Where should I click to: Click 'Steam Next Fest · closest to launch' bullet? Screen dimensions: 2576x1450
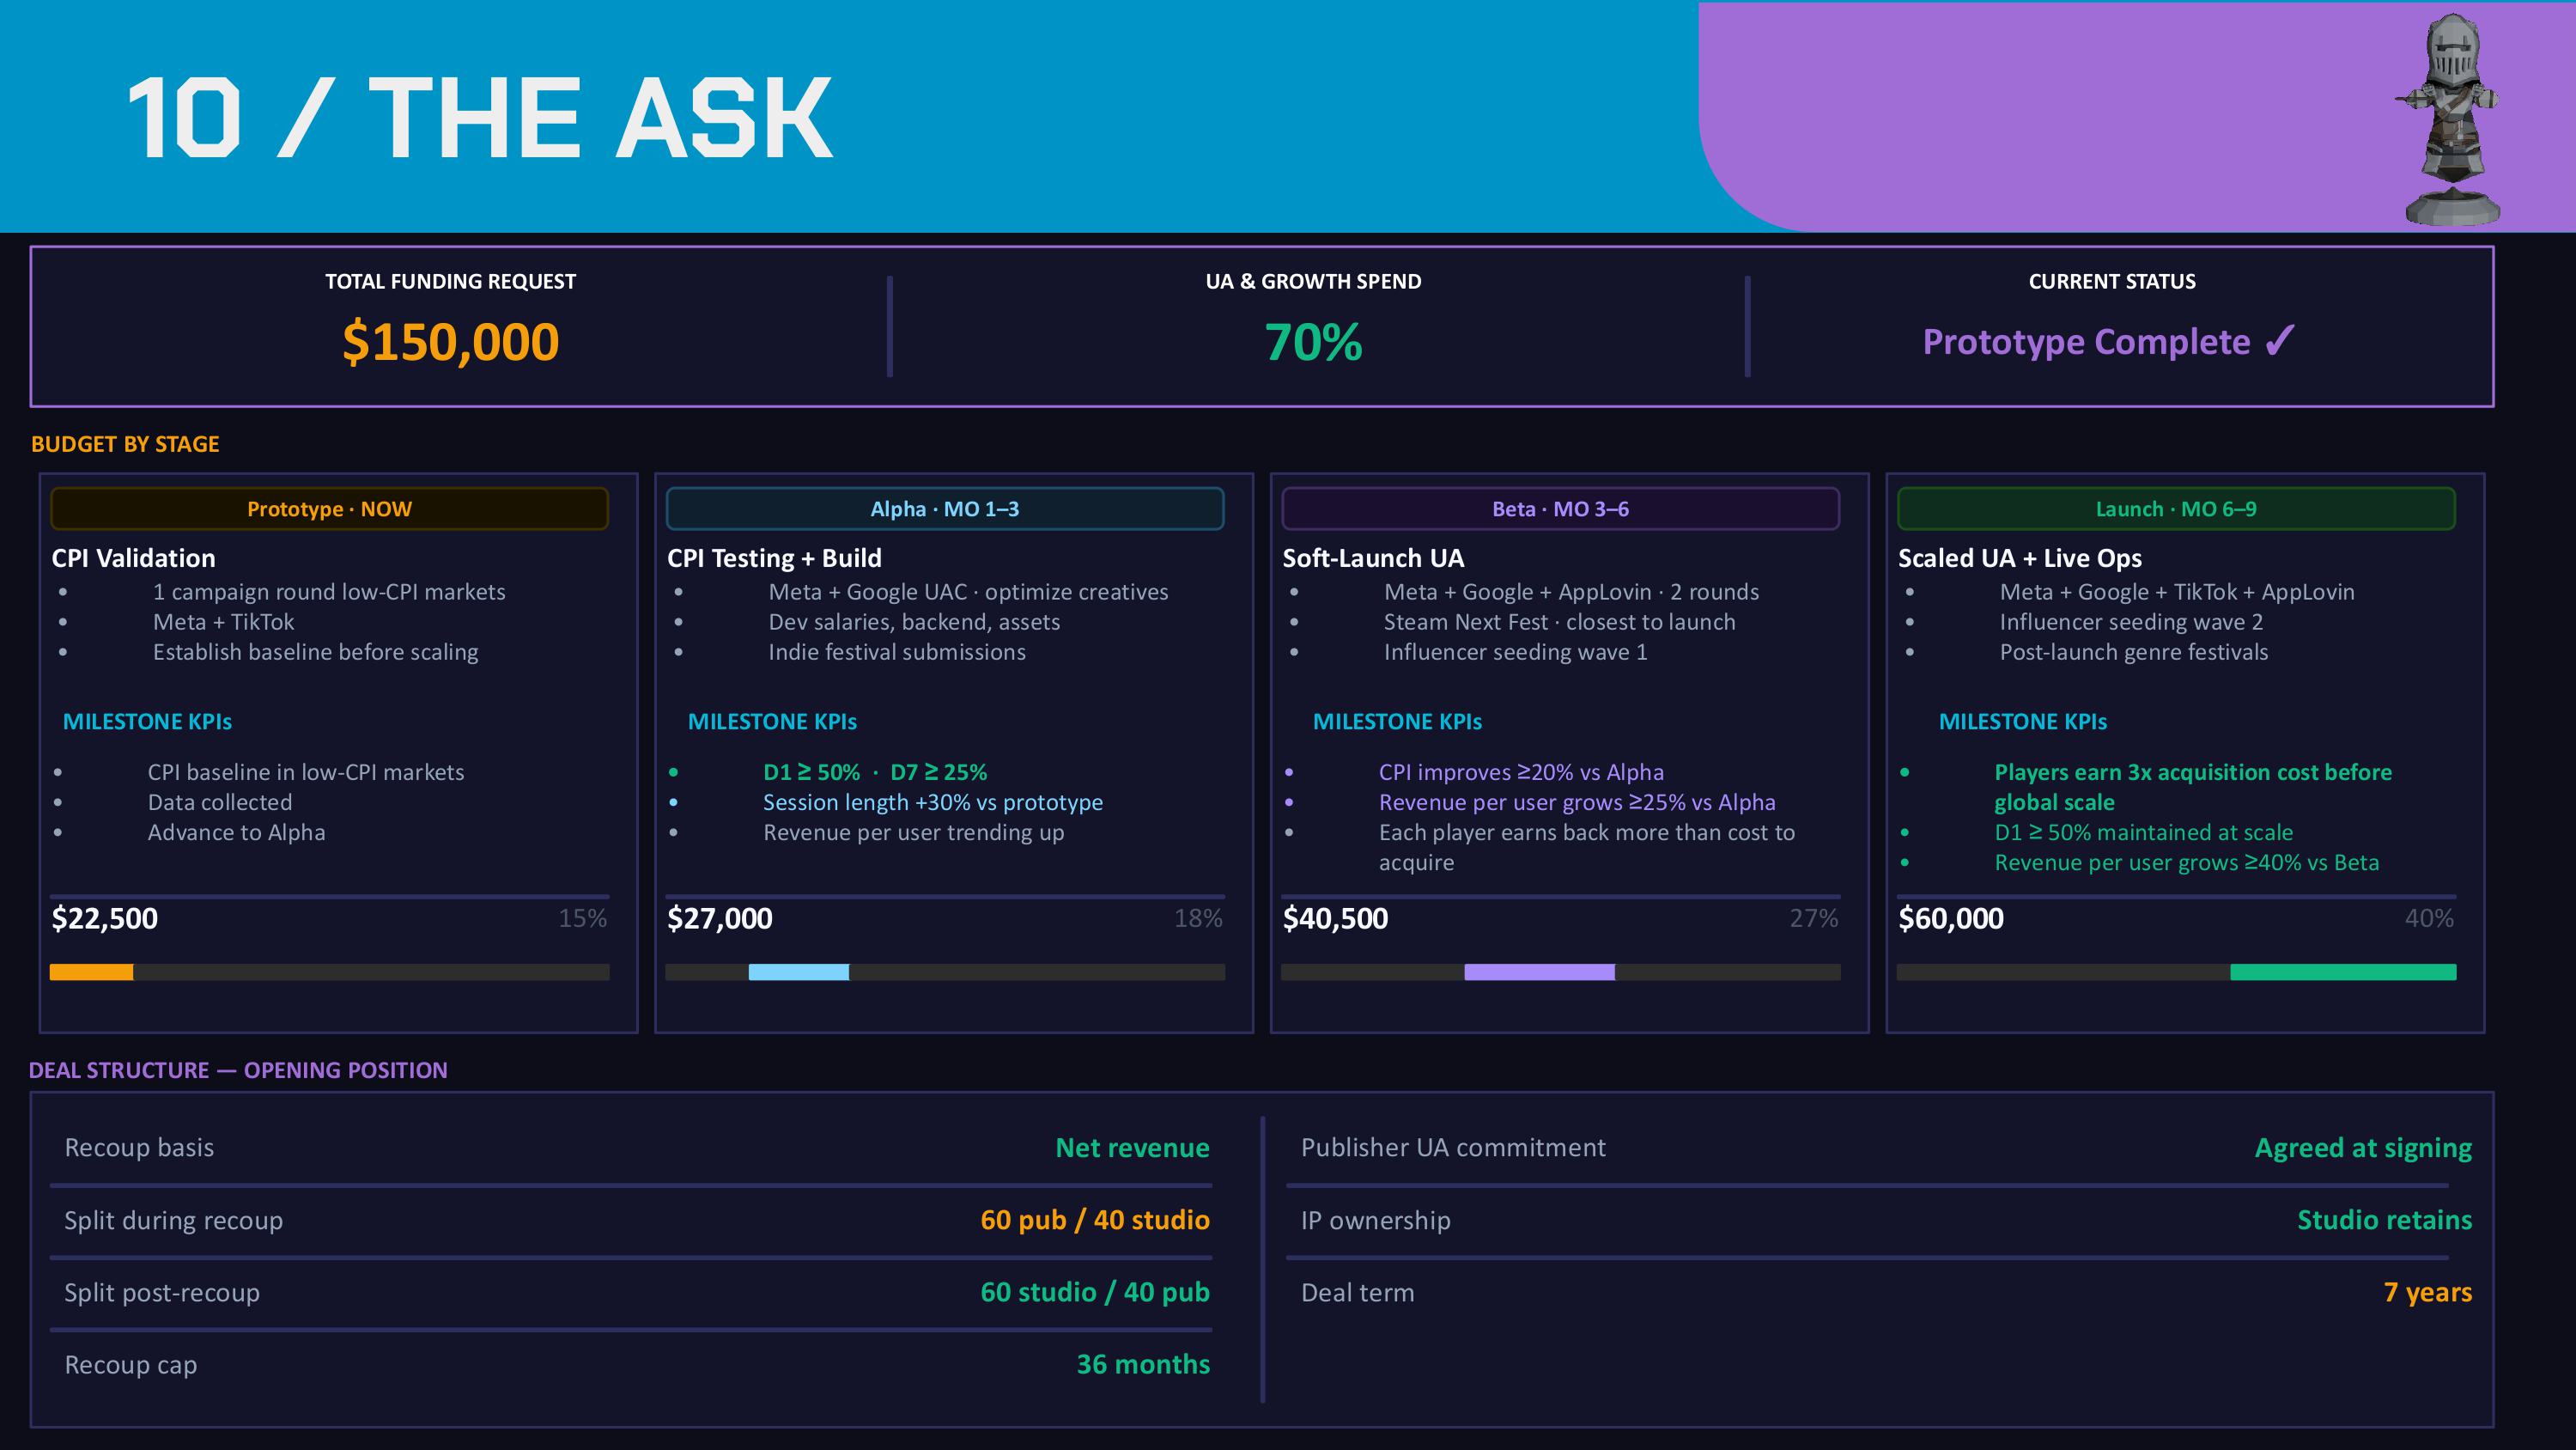pos(1559,621)
